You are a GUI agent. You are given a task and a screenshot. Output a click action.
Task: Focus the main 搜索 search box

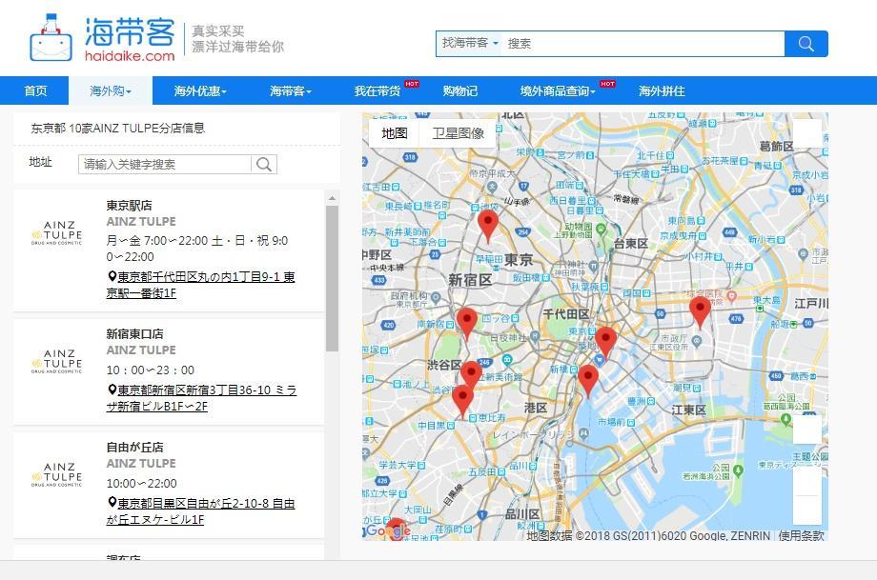coord(643,44)
